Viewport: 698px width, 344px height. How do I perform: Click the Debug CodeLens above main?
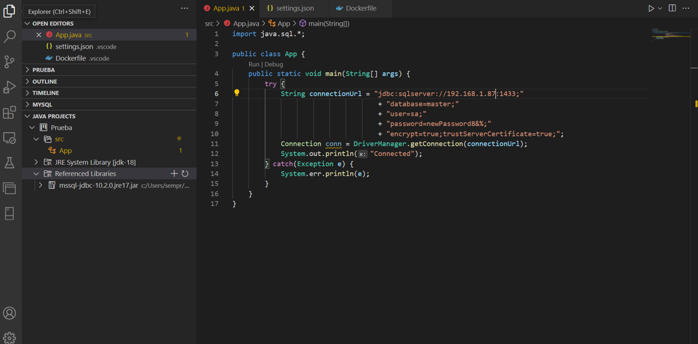coord(274,65)
